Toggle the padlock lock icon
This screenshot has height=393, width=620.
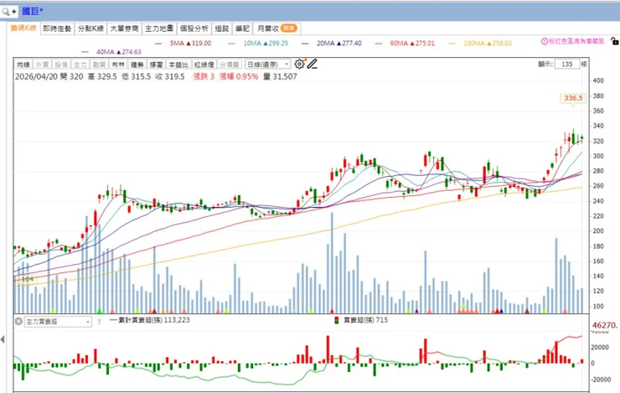(x=614, y=41)
